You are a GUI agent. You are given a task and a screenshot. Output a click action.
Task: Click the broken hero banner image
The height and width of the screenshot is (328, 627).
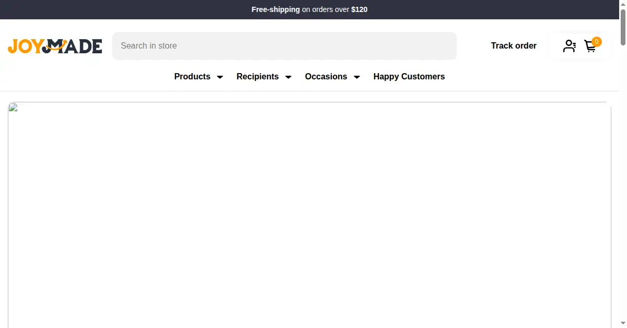pyautogui.click(x=309, y=215)
